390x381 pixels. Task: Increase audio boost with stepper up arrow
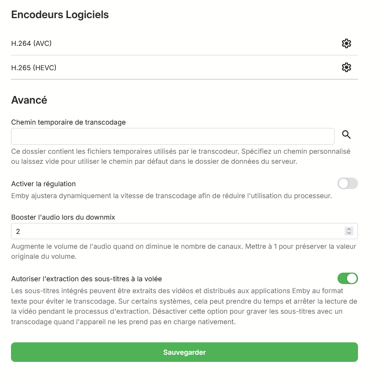(x=349, y=229)
